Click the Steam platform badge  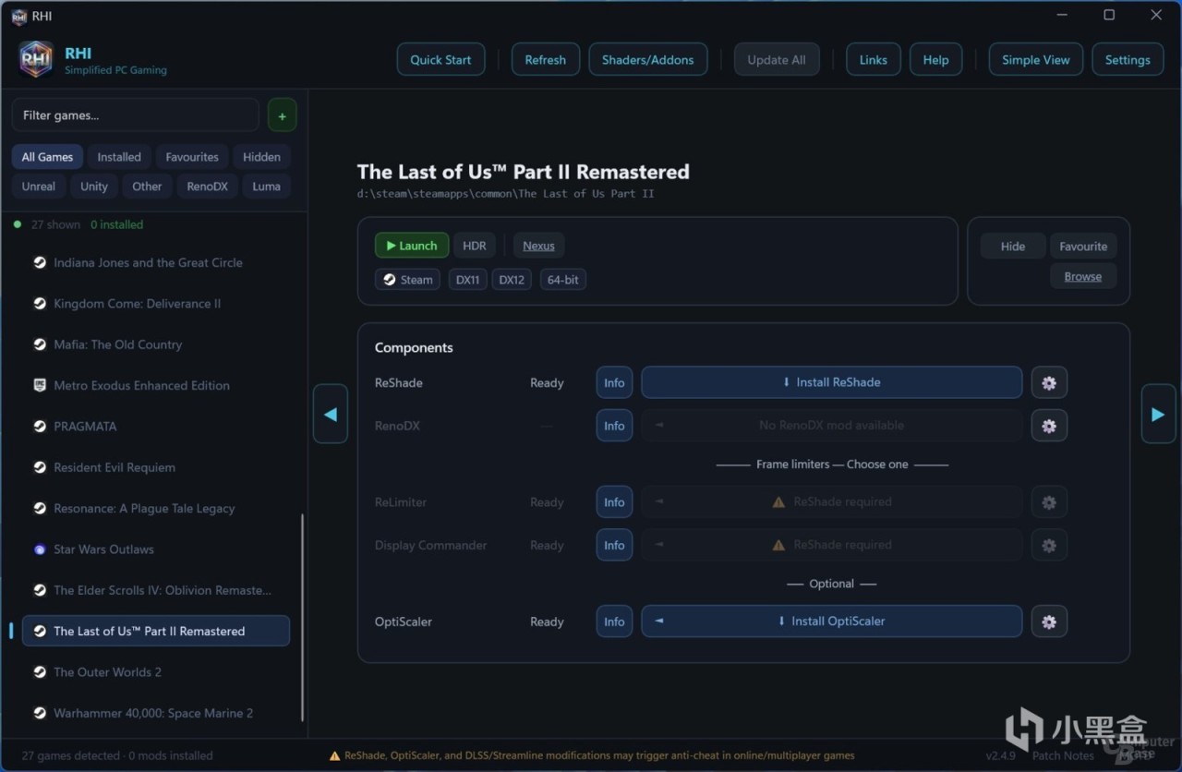click(x=407, y=279)
